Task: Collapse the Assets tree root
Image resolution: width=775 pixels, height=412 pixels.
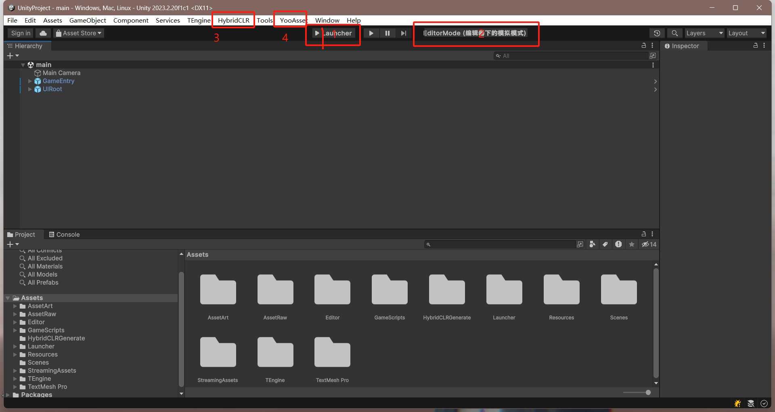Action: [8, 298]
